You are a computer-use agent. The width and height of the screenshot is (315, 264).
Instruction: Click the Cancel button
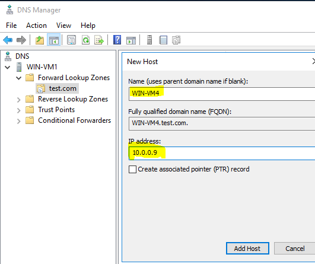[x=295, y=249]
